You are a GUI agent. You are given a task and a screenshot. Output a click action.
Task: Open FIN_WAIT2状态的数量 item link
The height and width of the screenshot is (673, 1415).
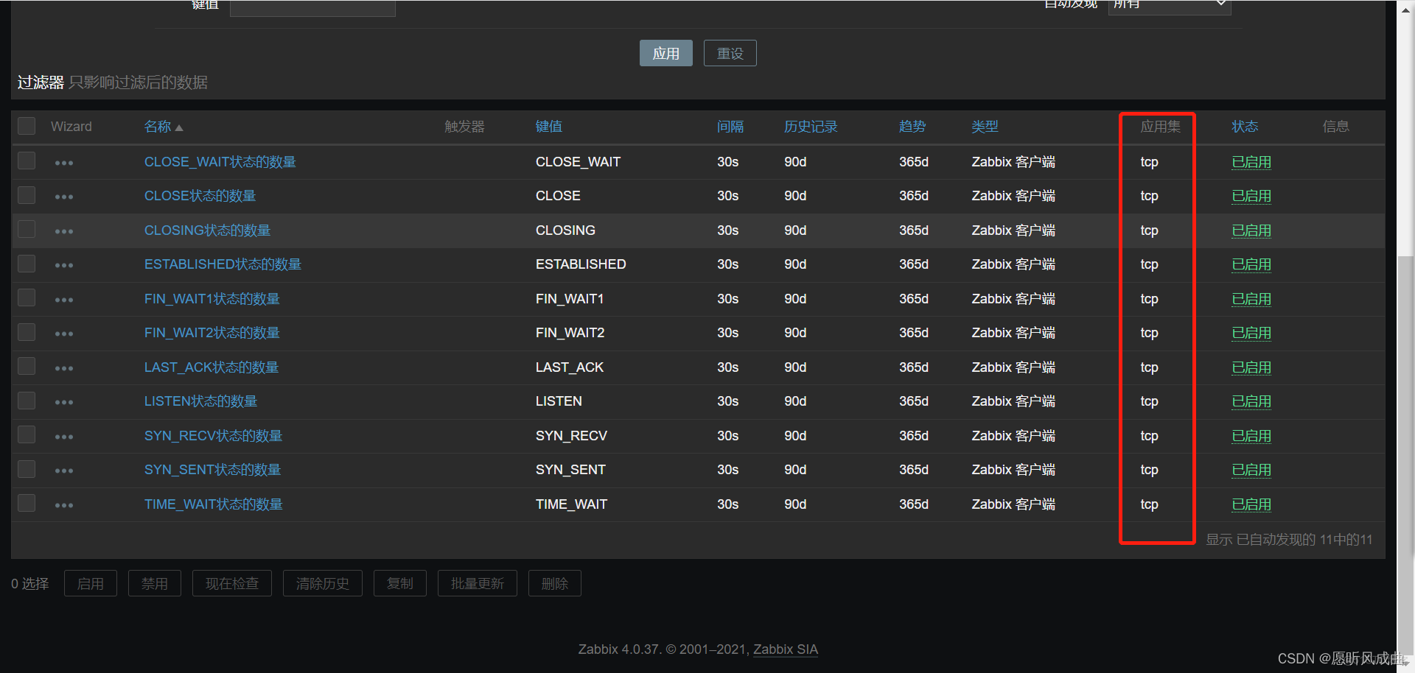click(212, 333)
